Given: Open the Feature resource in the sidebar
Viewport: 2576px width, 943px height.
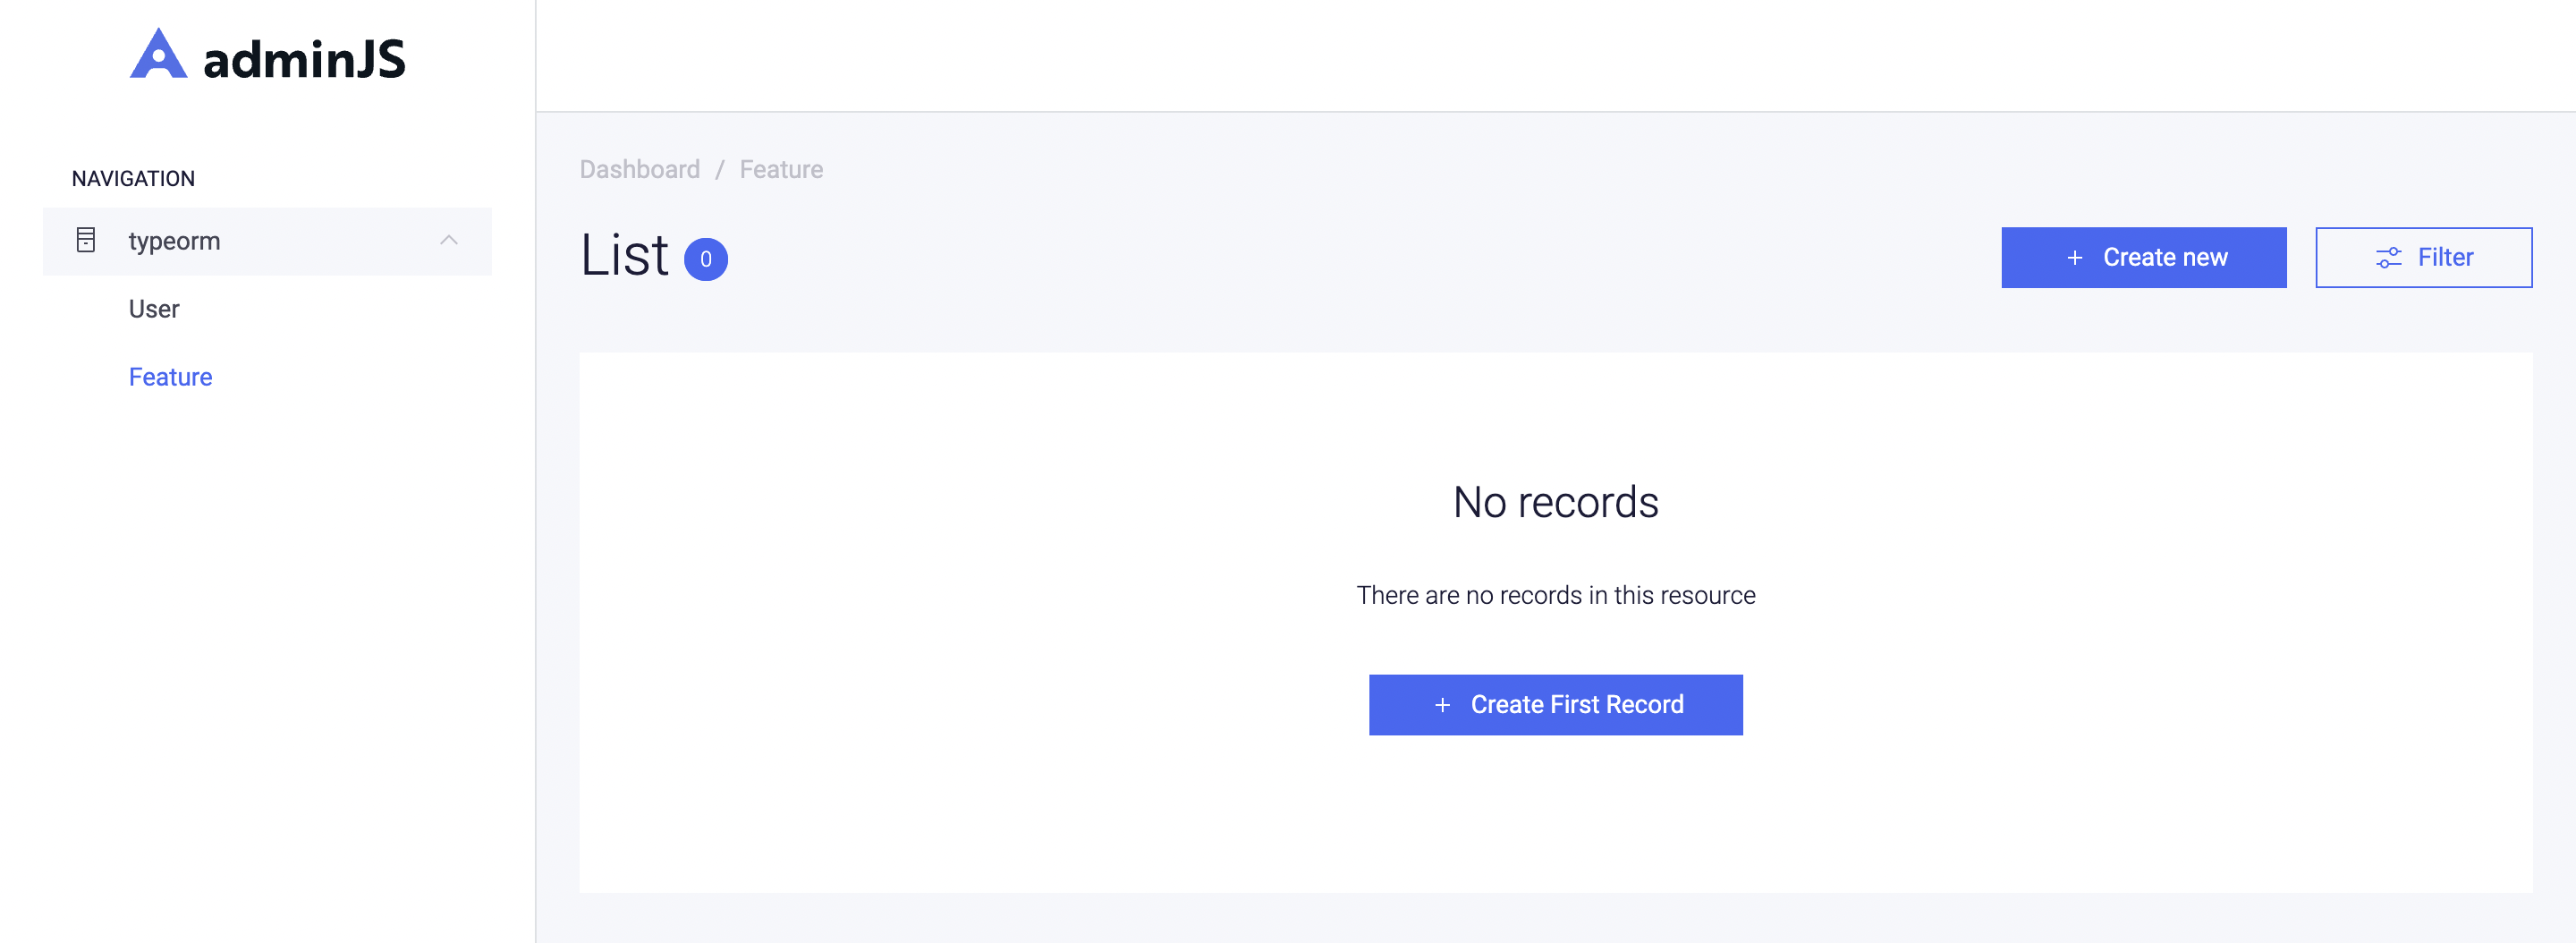Looking at the screenshot, I should pos(171,377).
